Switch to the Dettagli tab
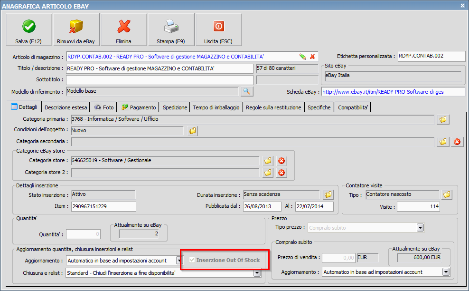 point(24,107)
